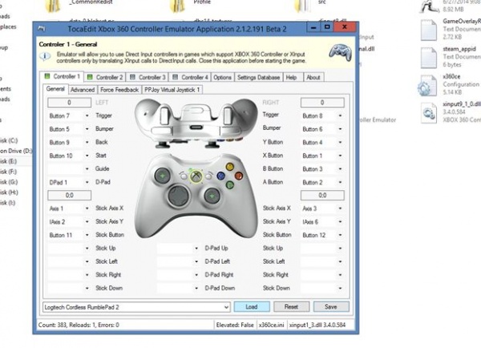Switch to the Advanced sub-tab
The image size is (481, 348).
tap(83, 90)
